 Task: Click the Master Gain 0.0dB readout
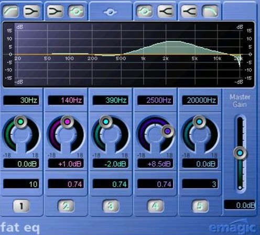[x=240, y=205]
